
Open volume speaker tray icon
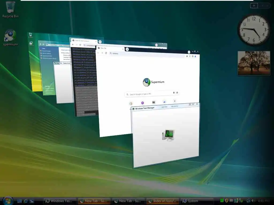click(x=253, y=201)
